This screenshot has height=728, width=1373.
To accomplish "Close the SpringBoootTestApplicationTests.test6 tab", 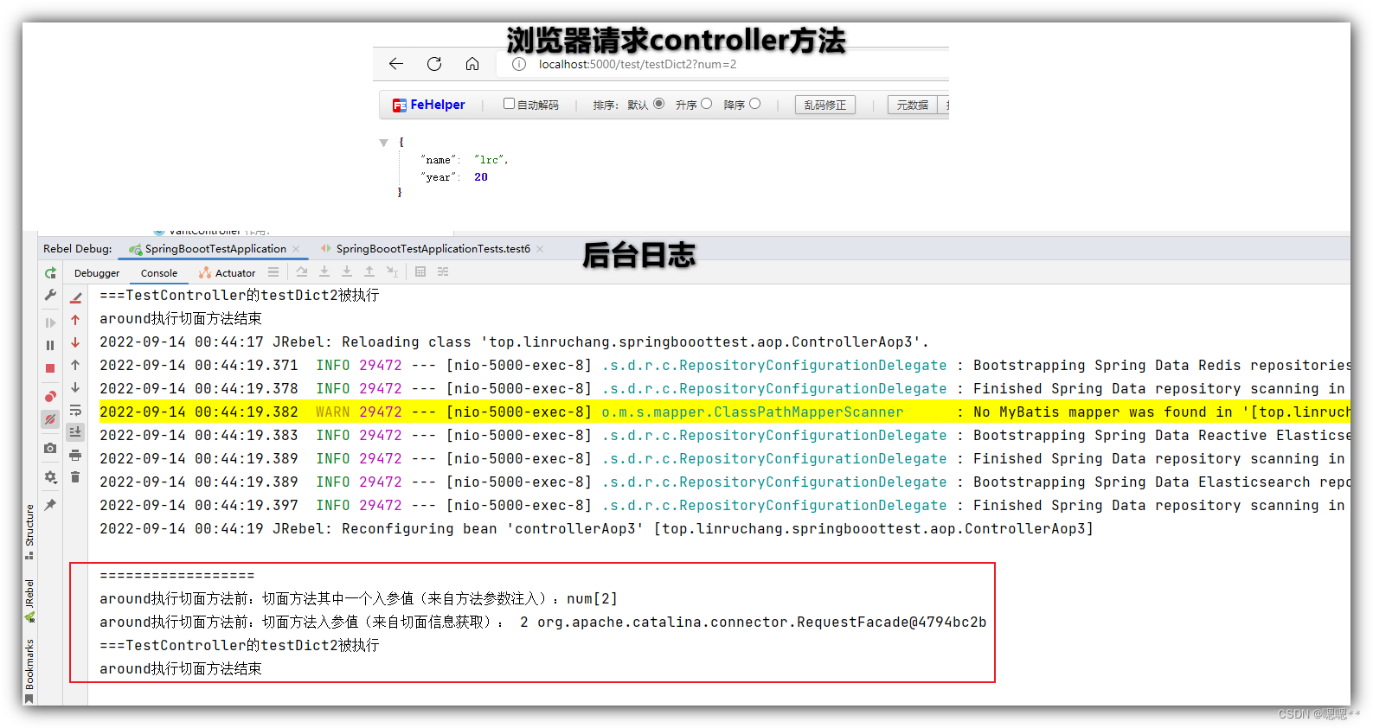I will (x=540, y=249).
